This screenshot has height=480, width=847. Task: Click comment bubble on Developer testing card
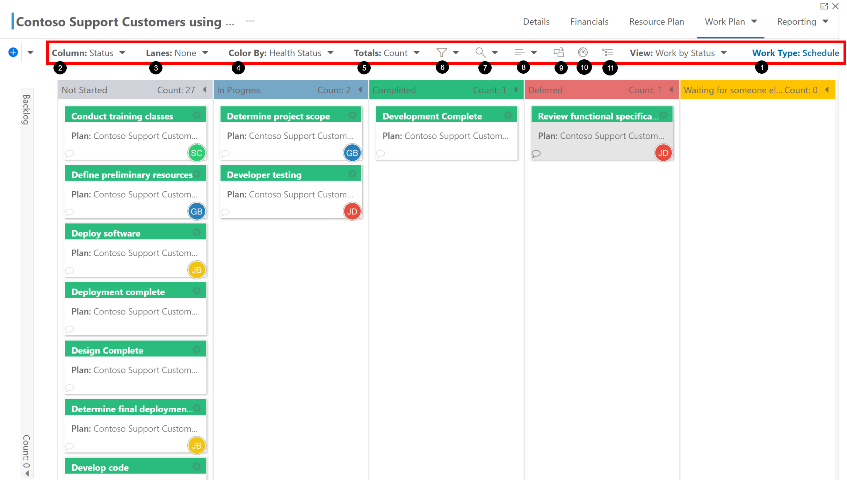click(225, 212)
